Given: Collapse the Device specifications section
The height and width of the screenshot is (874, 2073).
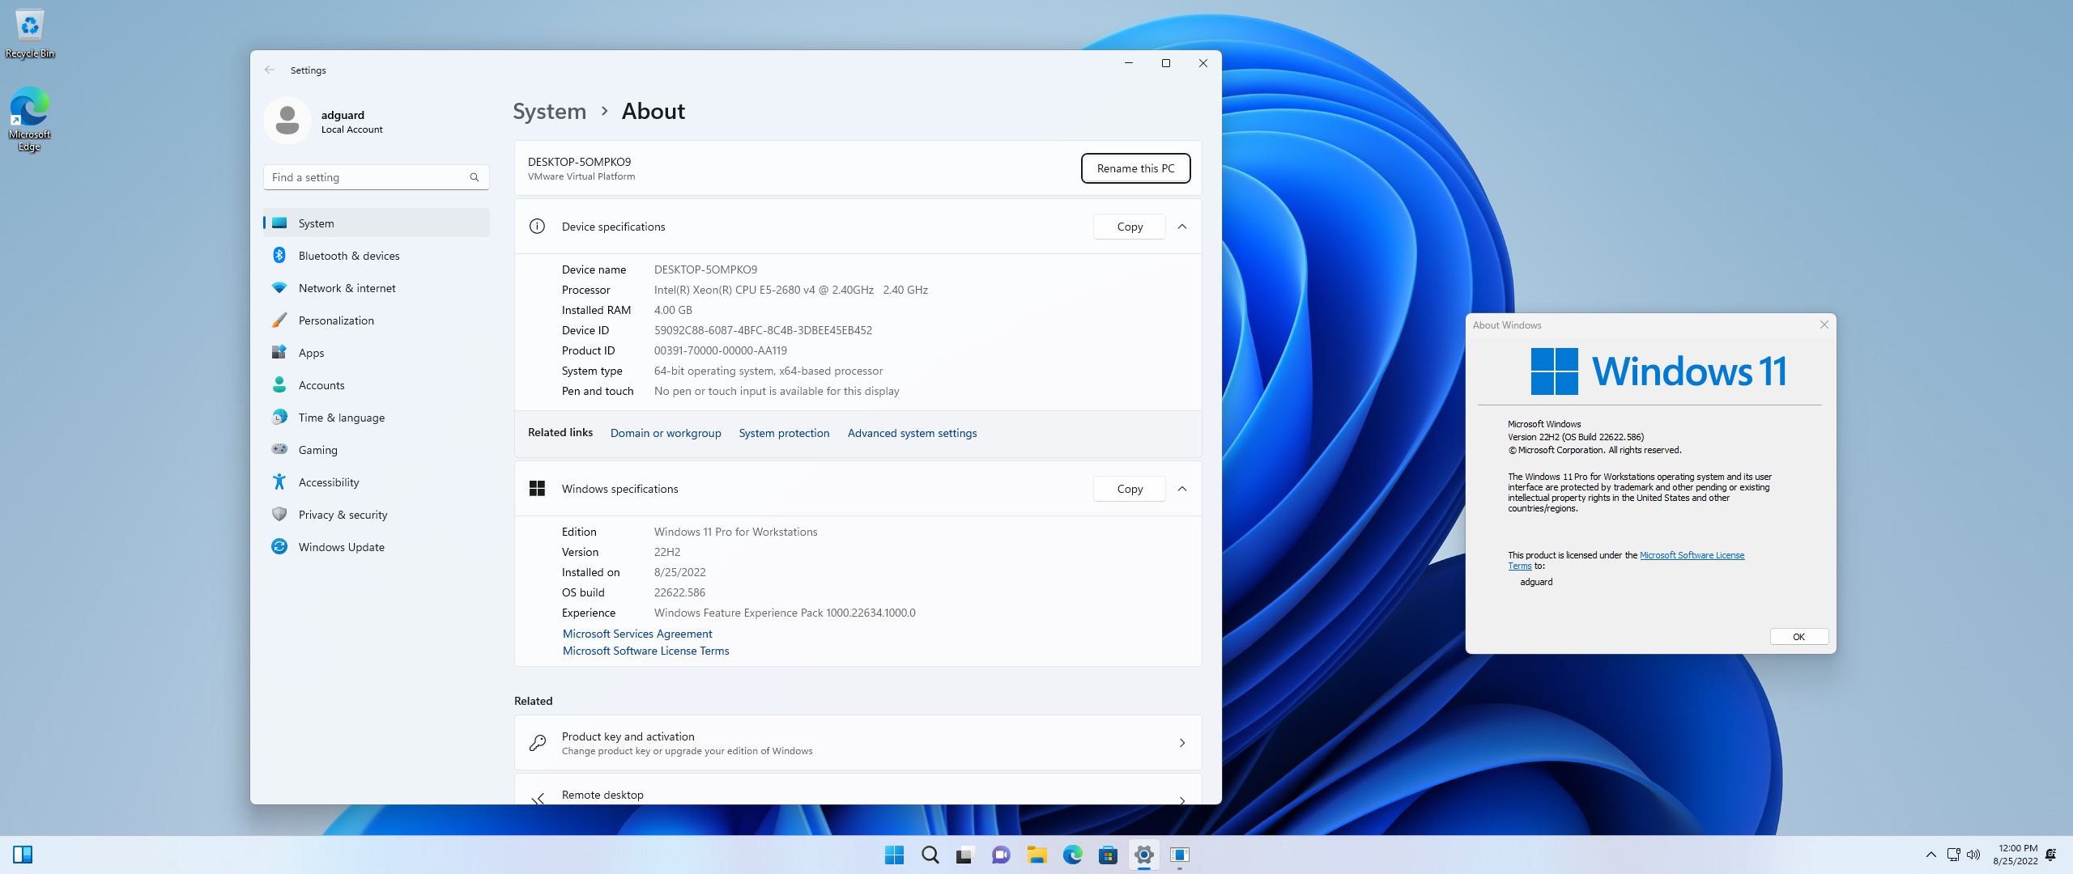Looking at the screenshot, I should 1182,227.
